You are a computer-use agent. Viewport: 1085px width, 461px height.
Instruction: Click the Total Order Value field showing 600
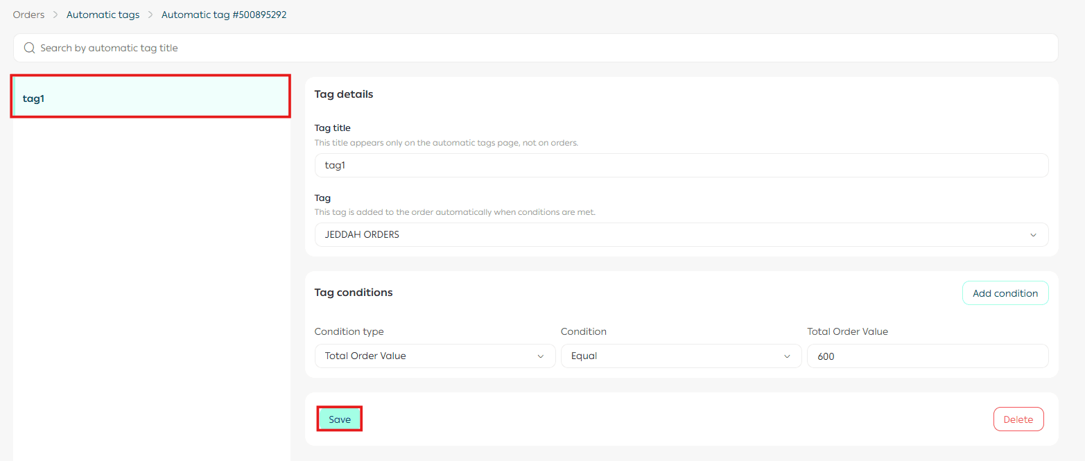click(x=927, y=356)
